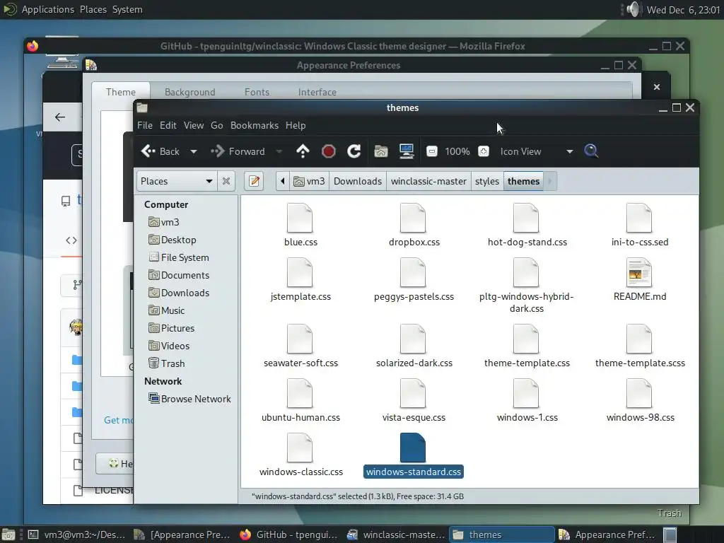The width and height of the screenshot is (724, 543).
Task: Select the README.md file icon
Action: click(x=639, y=272)
